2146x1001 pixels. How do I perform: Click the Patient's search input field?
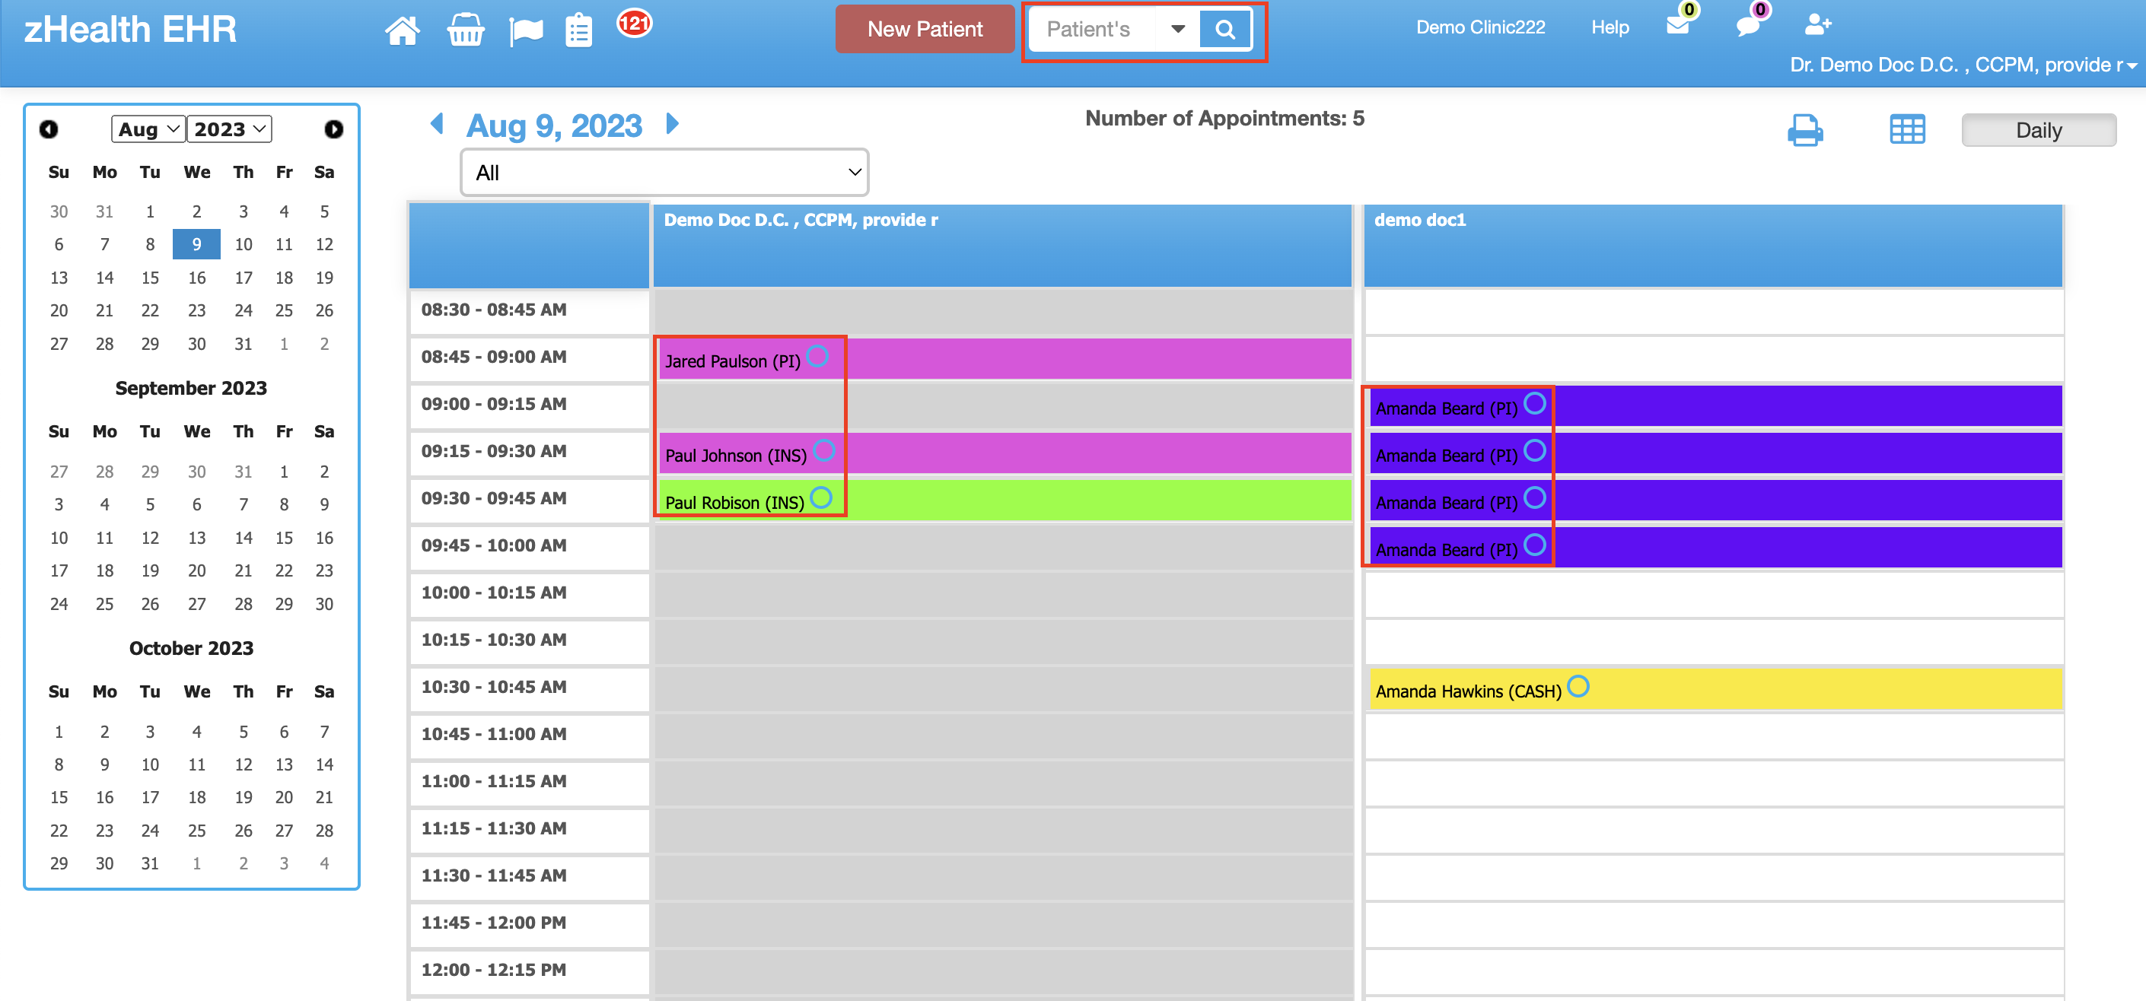[x=1094, y=30]
